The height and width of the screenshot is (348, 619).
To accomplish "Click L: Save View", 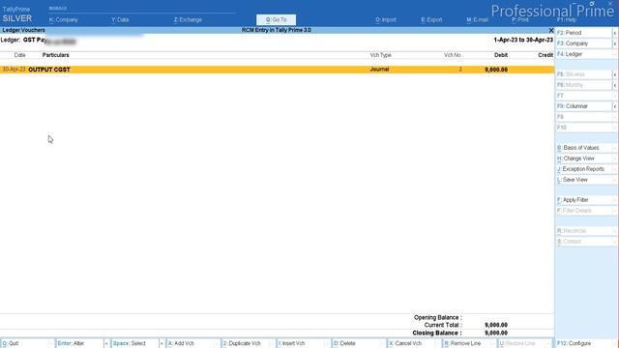I will [x=585, y=180].
